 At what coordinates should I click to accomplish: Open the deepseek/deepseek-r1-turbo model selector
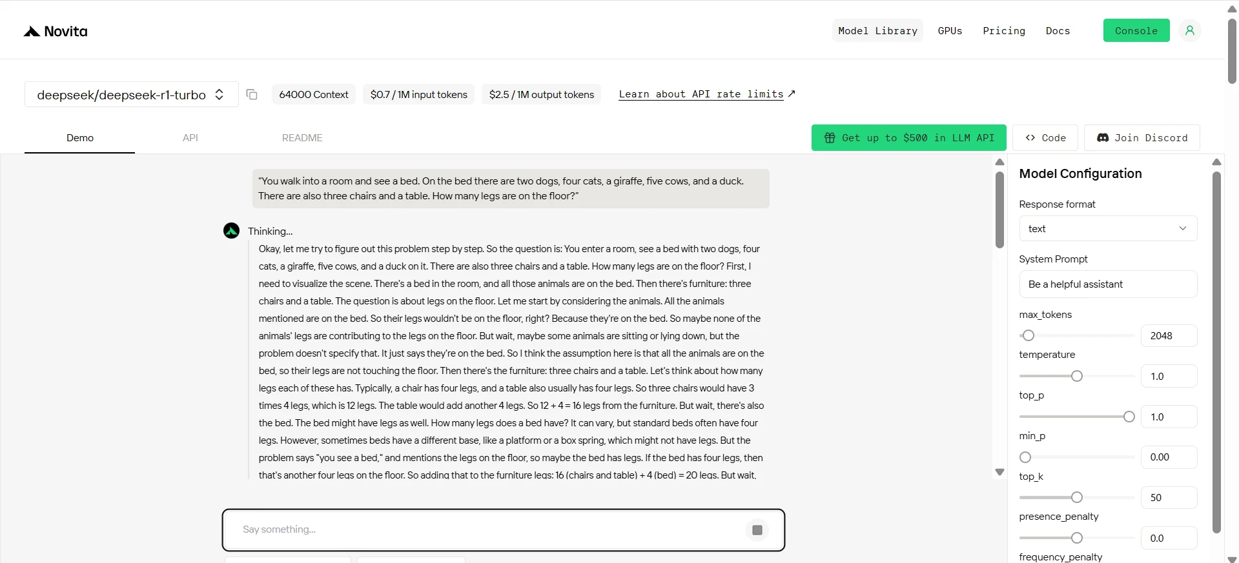point(131,95)
